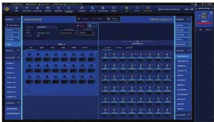This screenshot has width=214, height=122.
Task: Collapse the External section in right sidebar
Action: pyautogui.click(x=189, y=20)
